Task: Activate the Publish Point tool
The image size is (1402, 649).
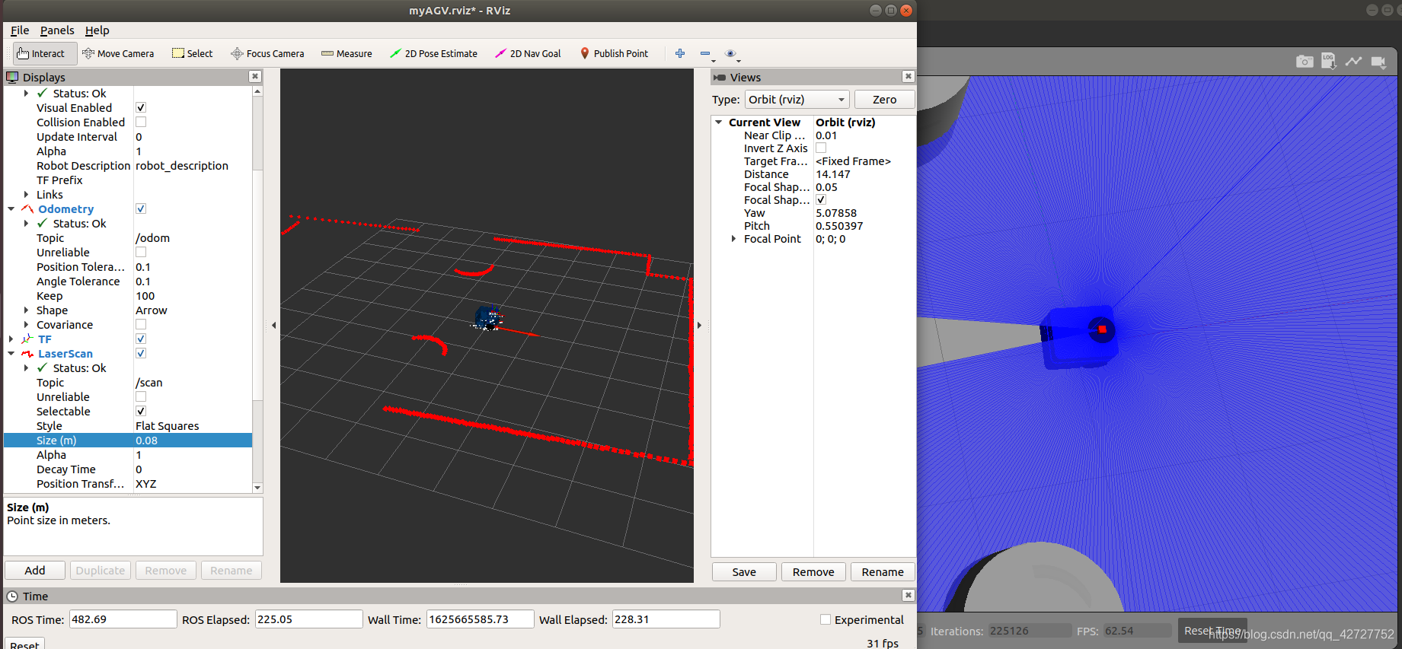Action: [x=615, y=53]
